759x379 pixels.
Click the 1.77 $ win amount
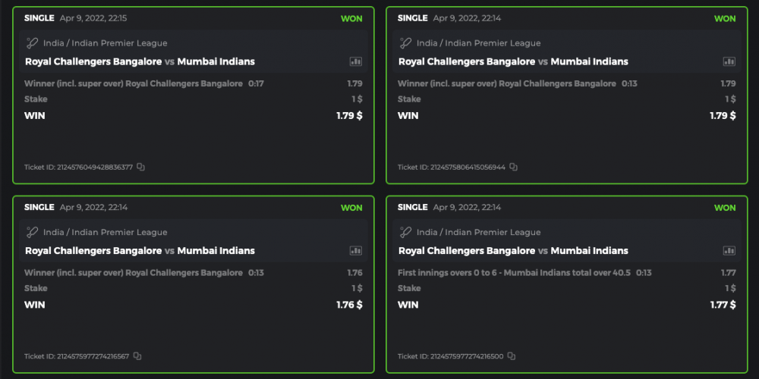tap(723, 305)
